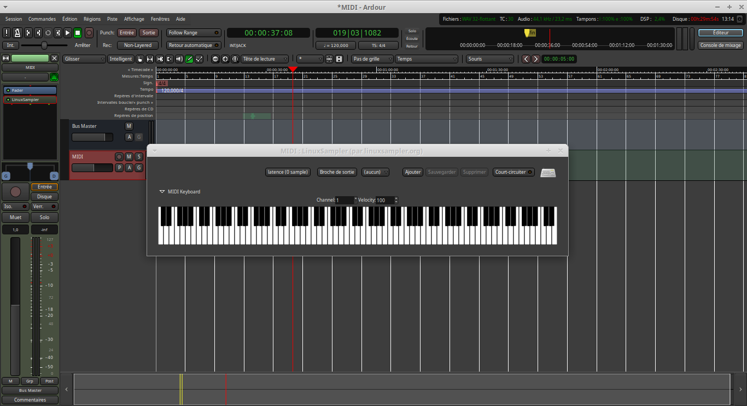Image resolution: width=747 pixels, height=406 pixels.
Task: Open the Tête de lecture zoom focus dropdown
Action: [265, 59]
